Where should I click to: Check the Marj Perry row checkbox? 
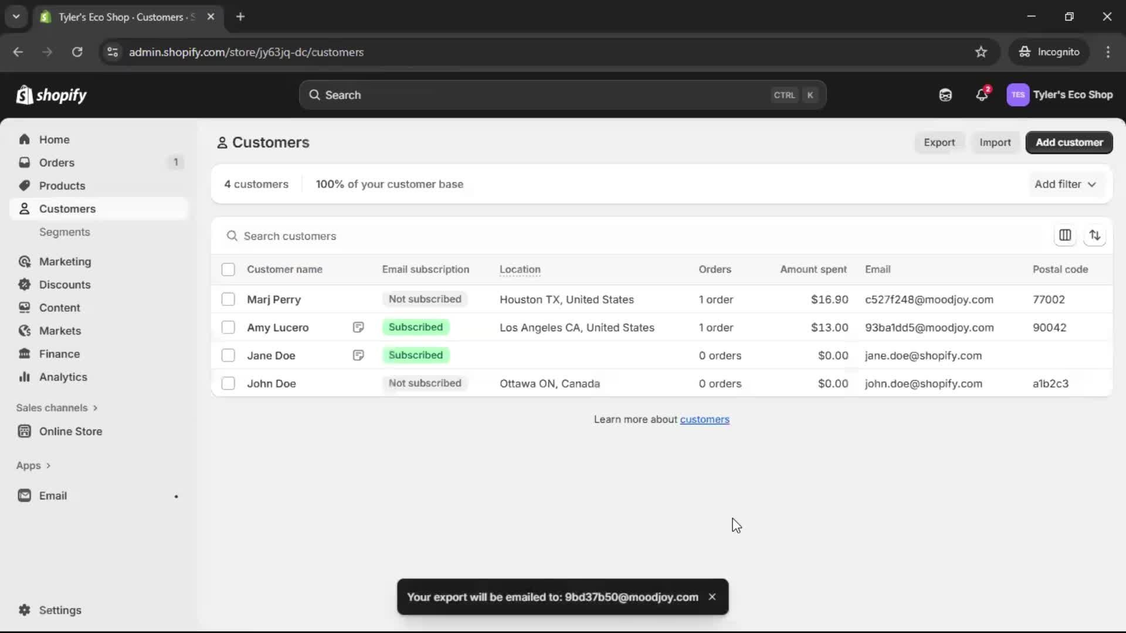pos(228,300)
